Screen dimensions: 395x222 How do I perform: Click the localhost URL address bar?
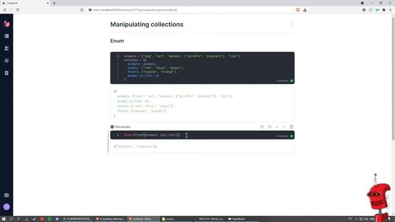pos(190,10)
